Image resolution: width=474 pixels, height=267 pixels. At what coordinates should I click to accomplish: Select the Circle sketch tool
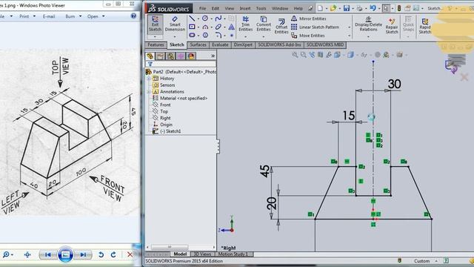click(205, 19)
